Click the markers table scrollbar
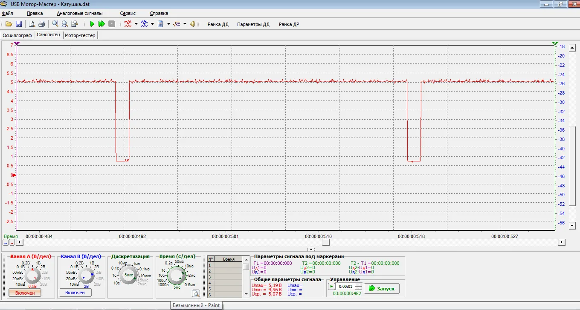 pos(246,267)
